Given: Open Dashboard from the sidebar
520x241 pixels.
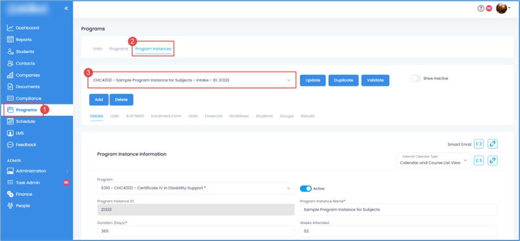Looking at the screenshot, I should 27,28.
